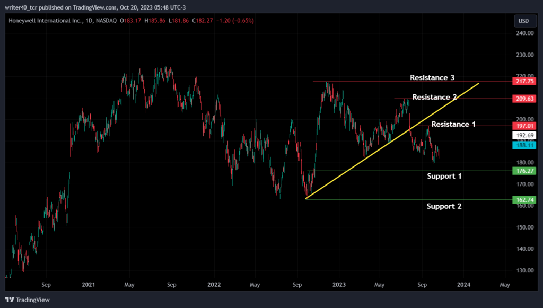Viewport: 543px width, 308px height.
Task: Click the Honeywell International Inc. symbol title
Action: click(x=46, y=21)
